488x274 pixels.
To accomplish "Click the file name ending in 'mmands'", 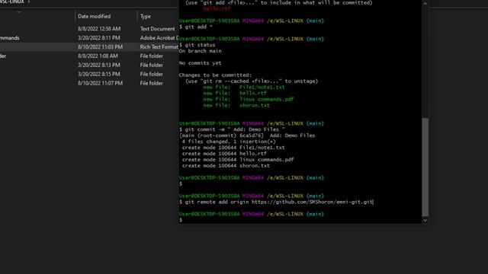I will pos(10,37).
